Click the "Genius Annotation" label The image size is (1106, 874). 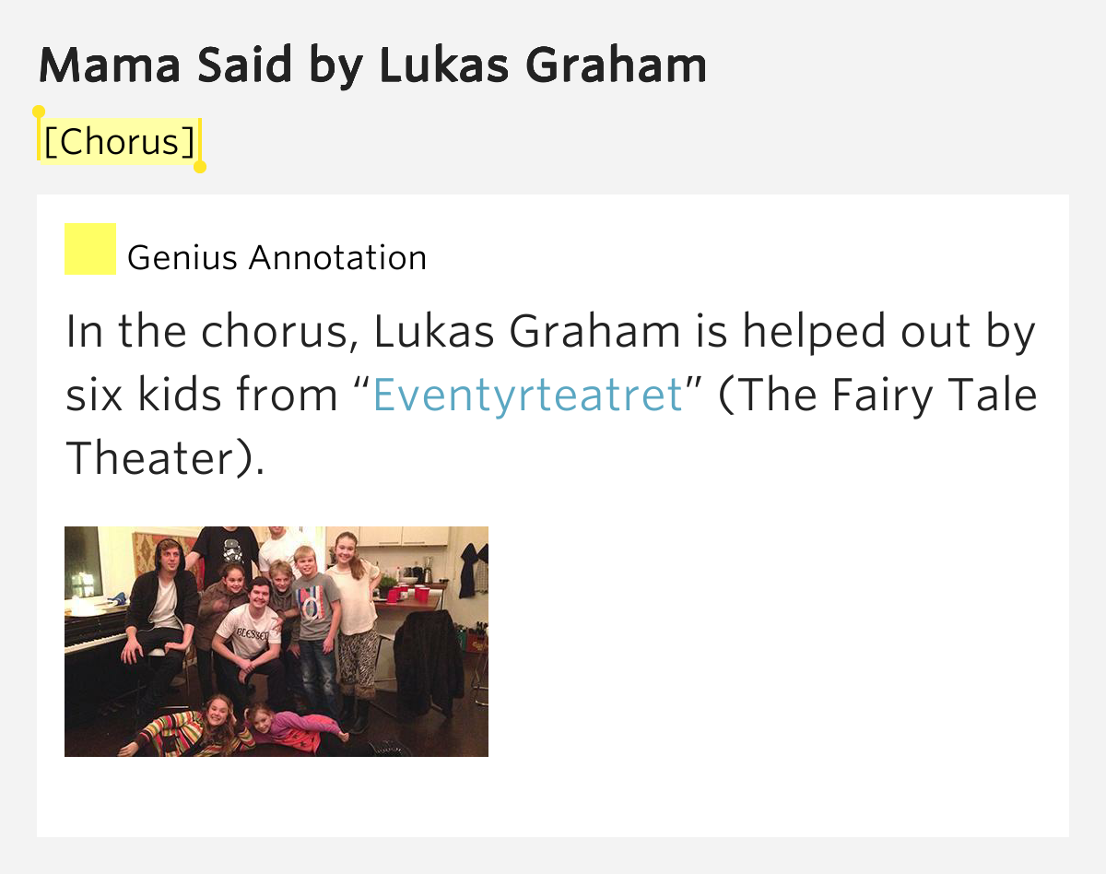(276, 257)
